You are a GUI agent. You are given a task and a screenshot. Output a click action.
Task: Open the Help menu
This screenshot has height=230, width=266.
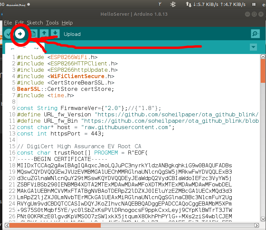pos(67,23)
